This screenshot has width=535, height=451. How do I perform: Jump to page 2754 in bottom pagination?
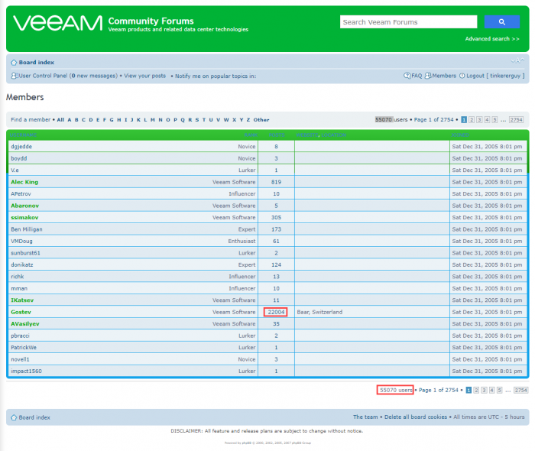pyautogui.click(x=520, y=390)
